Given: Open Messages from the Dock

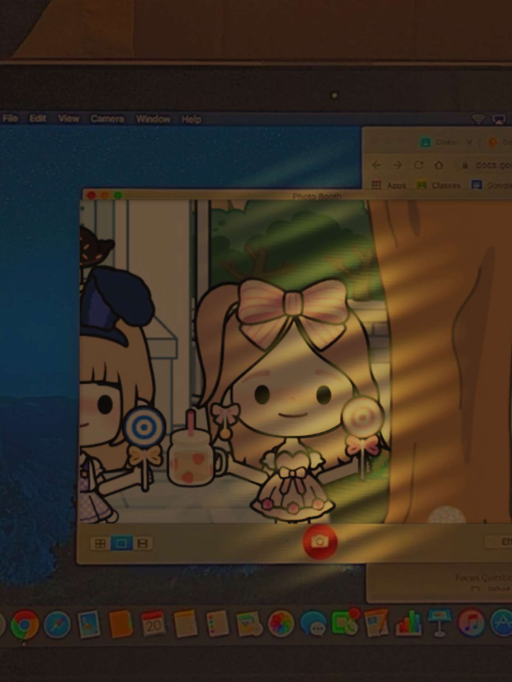Looking at the screenshot, I should [x=313, y=624].
